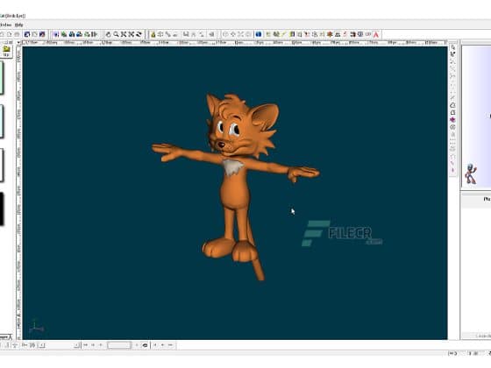Open the small dropdown arrow at the ruler corner

[18, 43]
